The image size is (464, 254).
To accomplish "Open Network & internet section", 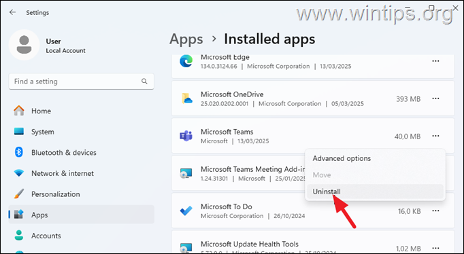I will (x=82, y=173).
